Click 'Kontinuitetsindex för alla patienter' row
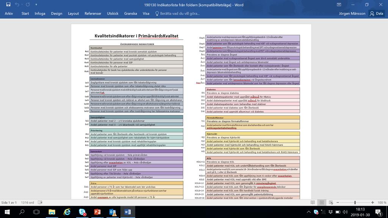Screen dimensions: 388x218 point(136,66)
